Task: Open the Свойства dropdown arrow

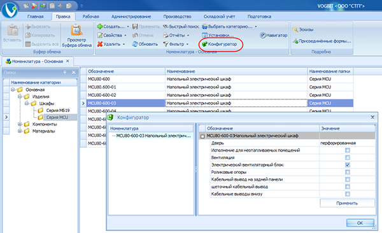Action: [125, 36]
